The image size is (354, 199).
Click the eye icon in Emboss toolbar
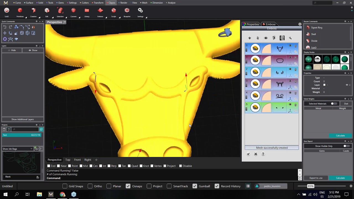[x=266, y=38]
